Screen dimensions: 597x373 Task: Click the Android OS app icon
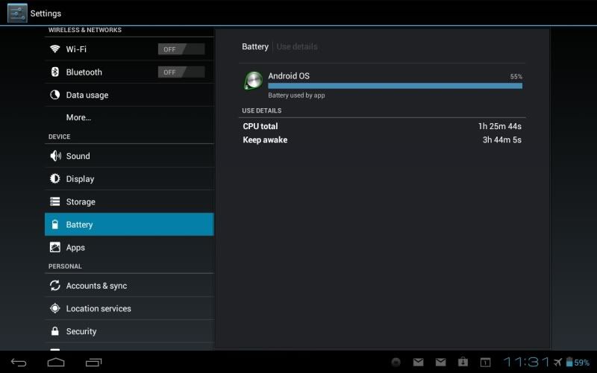pos(253,81)
